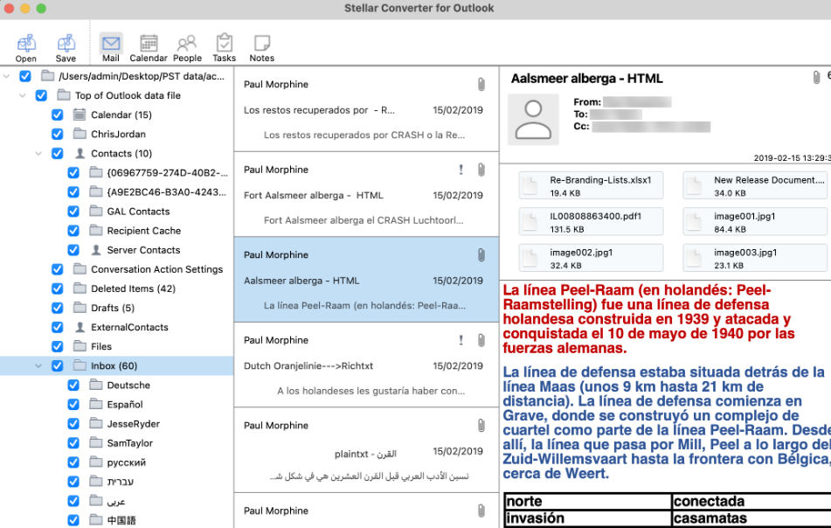The width and height of the screenshot is (831, 528).
Task: Open IL00808863400.pdf1 attachment
Action: tap(591, 221)
